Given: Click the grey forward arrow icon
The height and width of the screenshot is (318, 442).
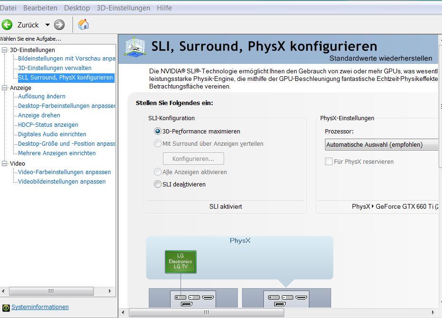Looking at the screenshot, I should pyautogui.click(x=59, y=25).
